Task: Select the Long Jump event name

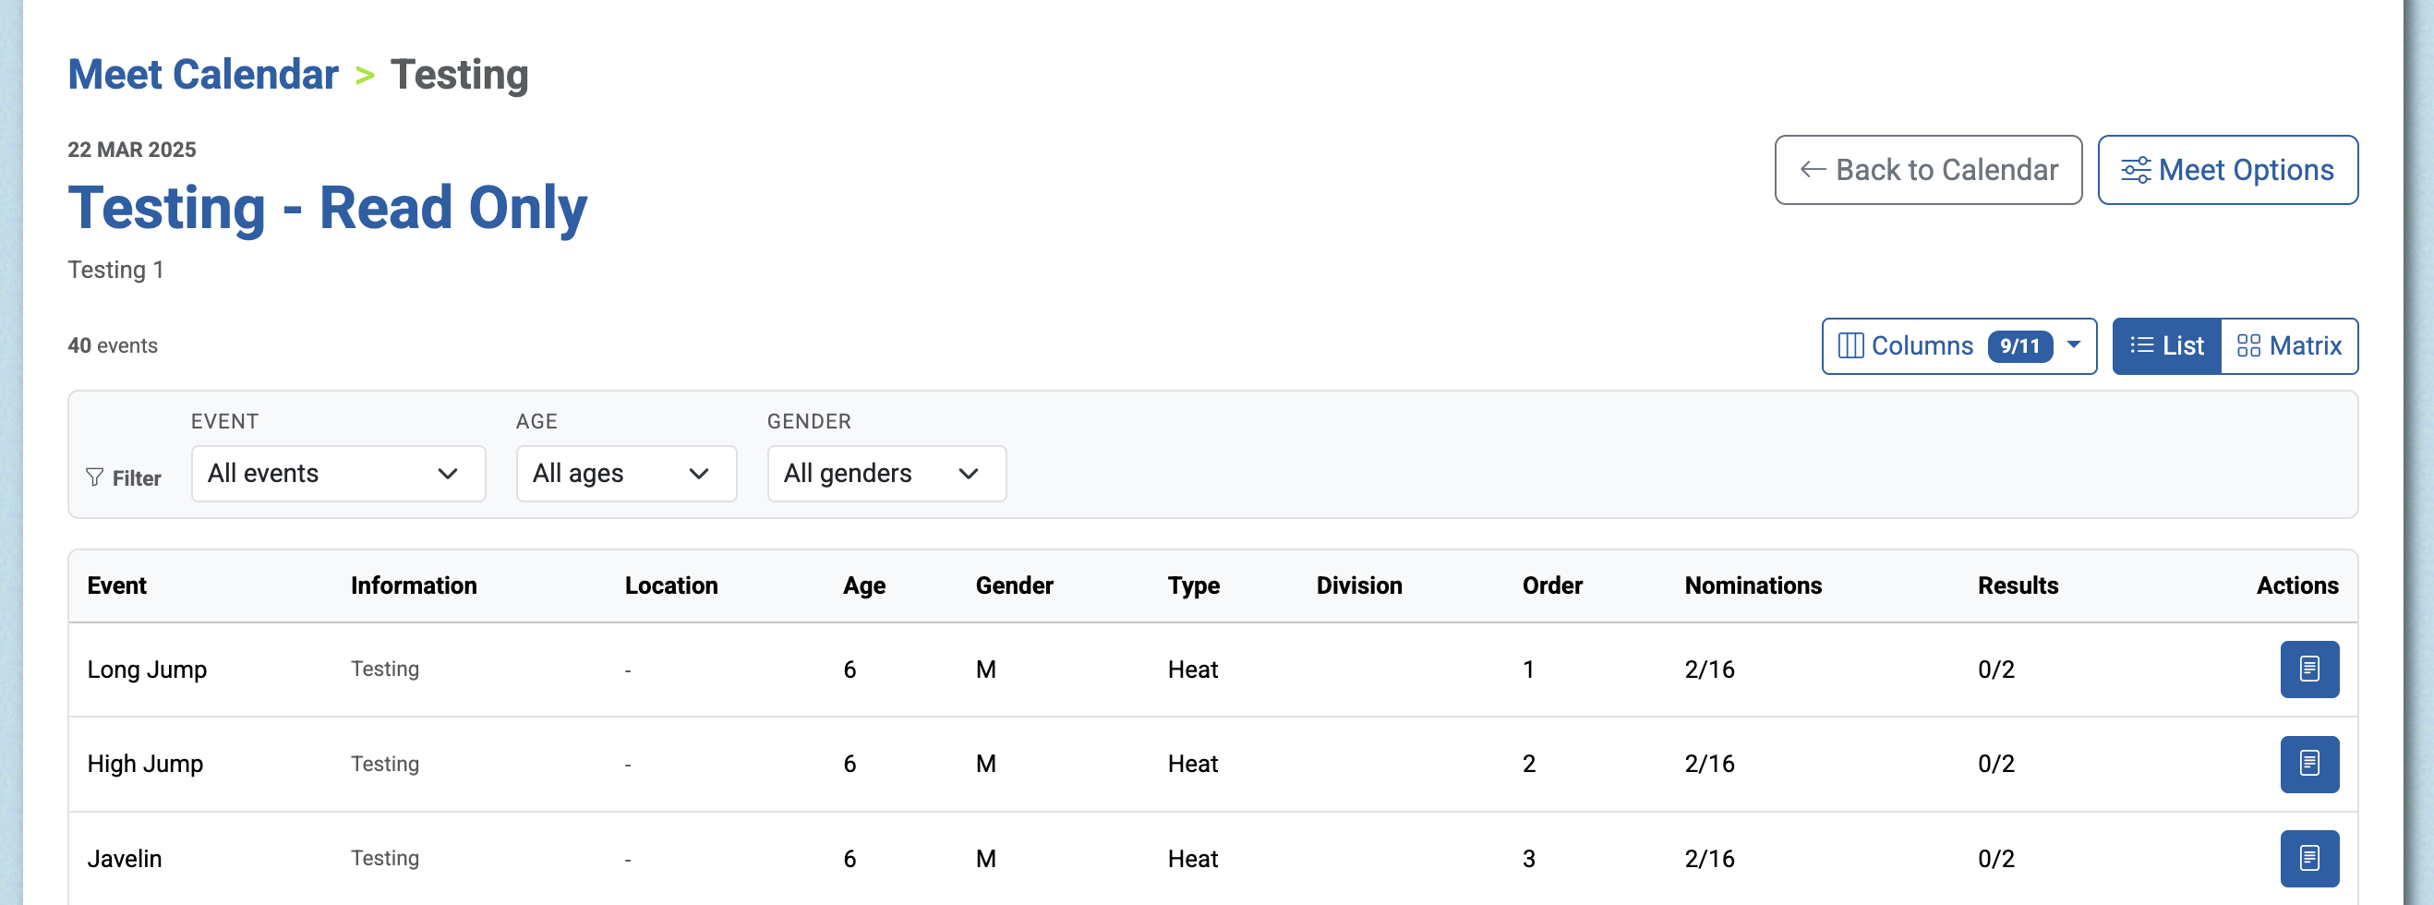Action: [x=147, y=670]
